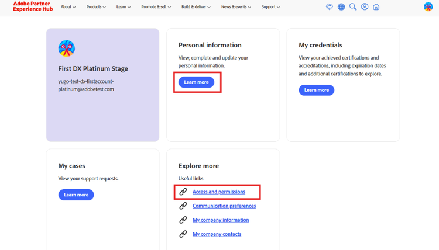The height and width of the screenshot is (250, 439).
Task: Click link icon beside Access and permissions
Action: pyautogui.click(x=183, y=192)
